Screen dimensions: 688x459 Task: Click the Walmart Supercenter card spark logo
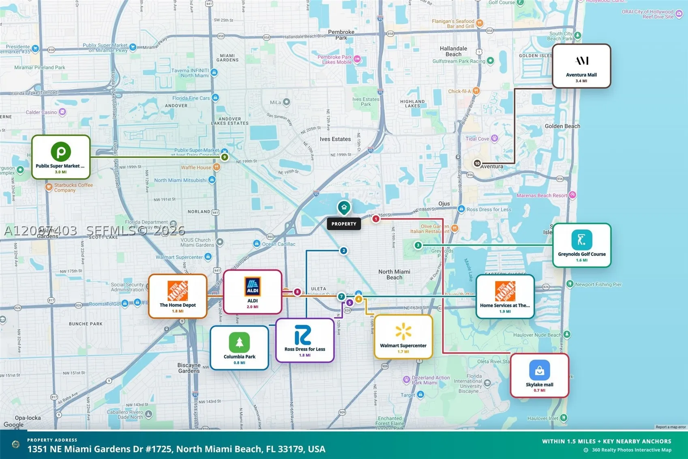pyautogui.click(x=403, y=332)
